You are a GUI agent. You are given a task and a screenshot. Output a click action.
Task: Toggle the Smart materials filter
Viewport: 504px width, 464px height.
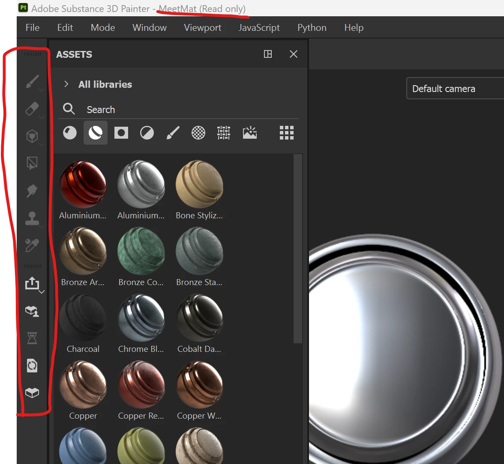[96, 133]
